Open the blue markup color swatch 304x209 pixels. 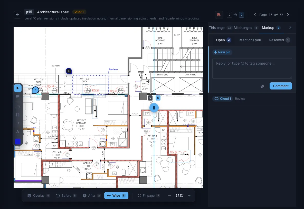click(18, 142)
